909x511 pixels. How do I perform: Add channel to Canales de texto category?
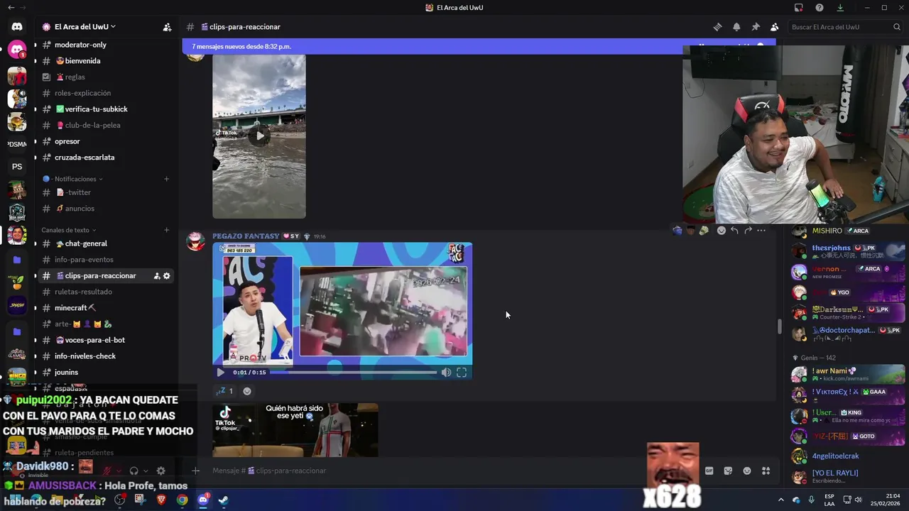pyautogui.click(x=166, y=230)
